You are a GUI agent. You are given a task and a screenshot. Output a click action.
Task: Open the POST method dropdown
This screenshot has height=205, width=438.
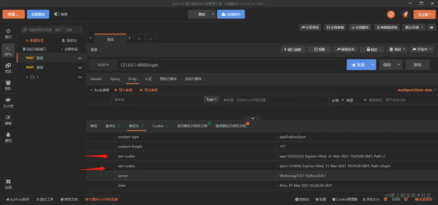pos(103,65)
